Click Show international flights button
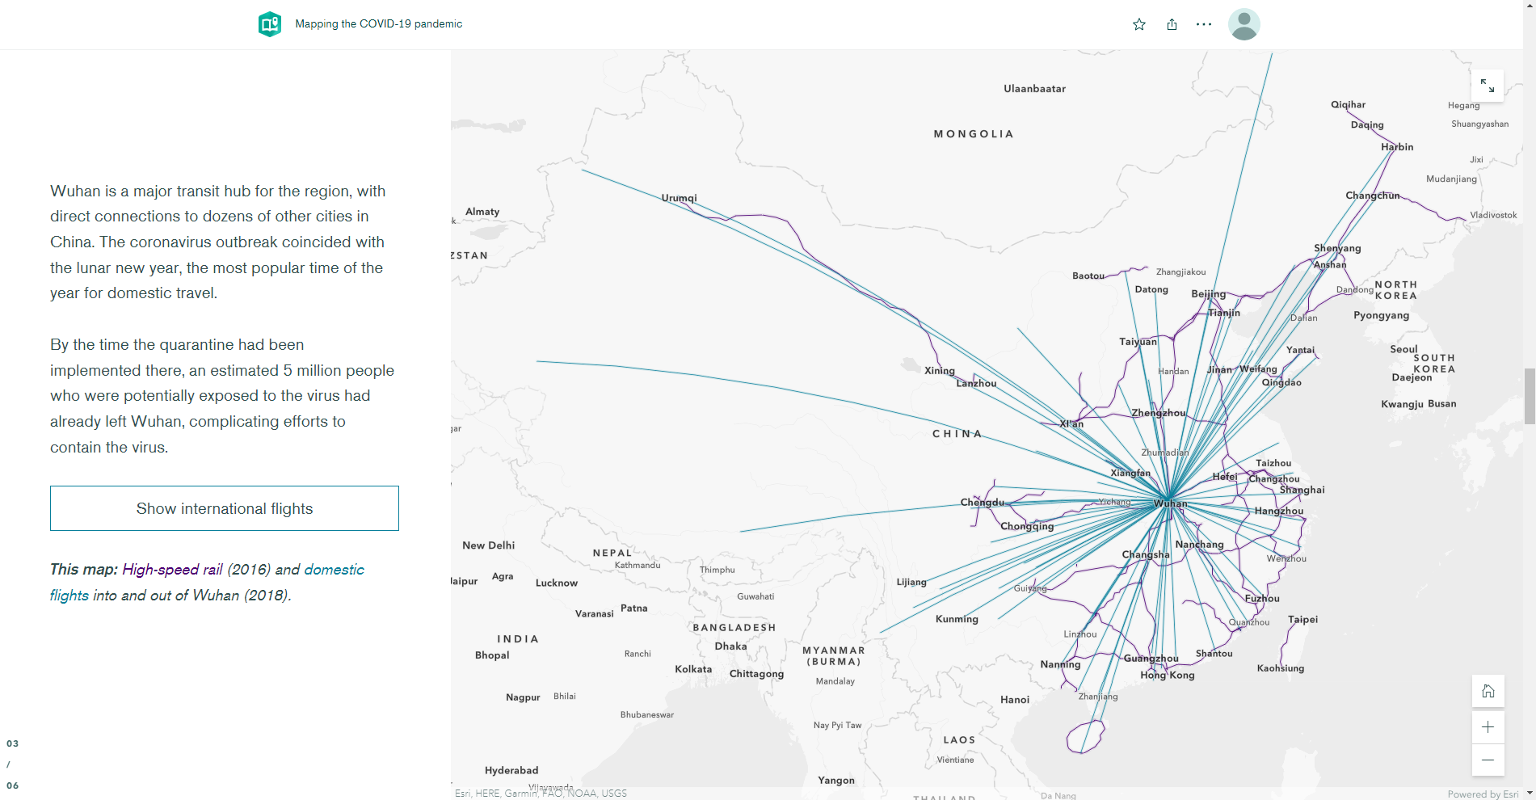 pos(225,508)
